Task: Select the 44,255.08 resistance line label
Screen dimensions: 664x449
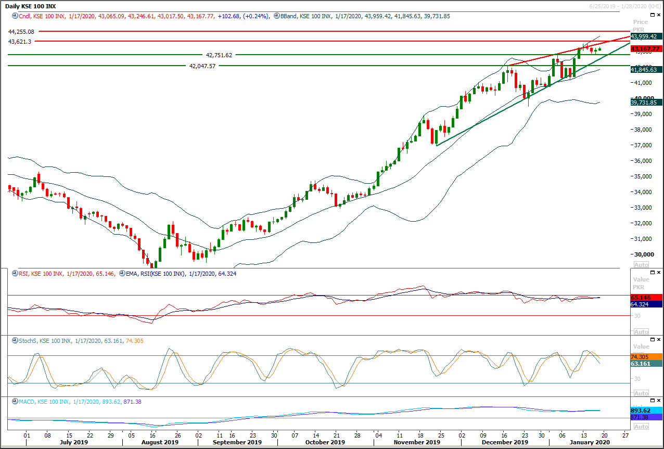Action: pos(21,32)
